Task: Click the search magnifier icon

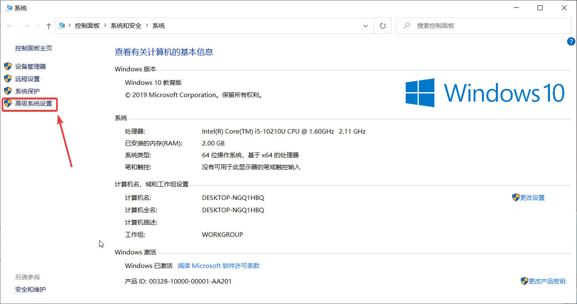Action: pyautogui.click(x=407, y=25)
